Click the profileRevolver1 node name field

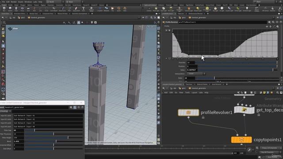click(222, 22)
